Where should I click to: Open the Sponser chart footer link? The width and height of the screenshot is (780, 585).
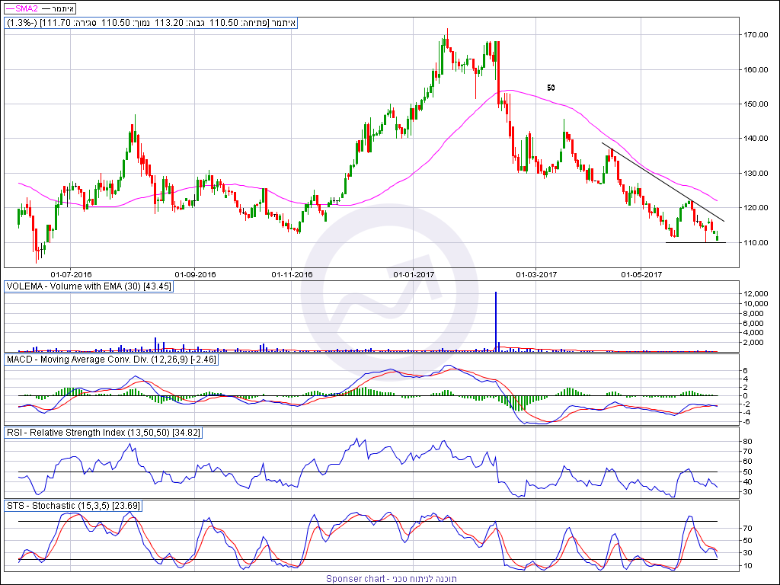tap(392, 579)
